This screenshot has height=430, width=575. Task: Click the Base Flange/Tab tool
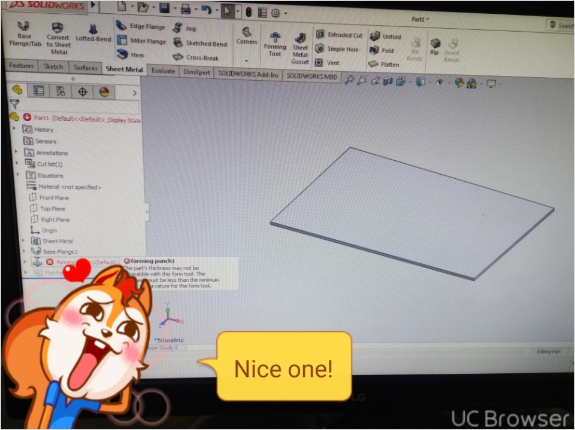pyautogui.click(x=24, y=34)
